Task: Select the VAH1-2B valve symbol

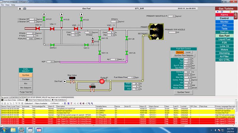Action: 127,38
